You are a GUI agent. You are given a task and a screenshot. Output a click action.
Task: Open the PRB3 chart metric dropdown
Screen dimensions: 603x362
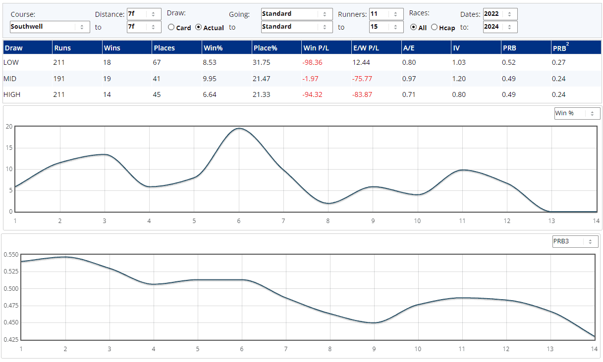pos(575,242)
